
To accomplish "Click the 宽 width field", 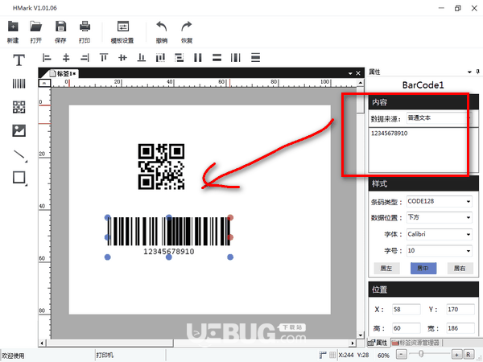I will tap(460, 328).
